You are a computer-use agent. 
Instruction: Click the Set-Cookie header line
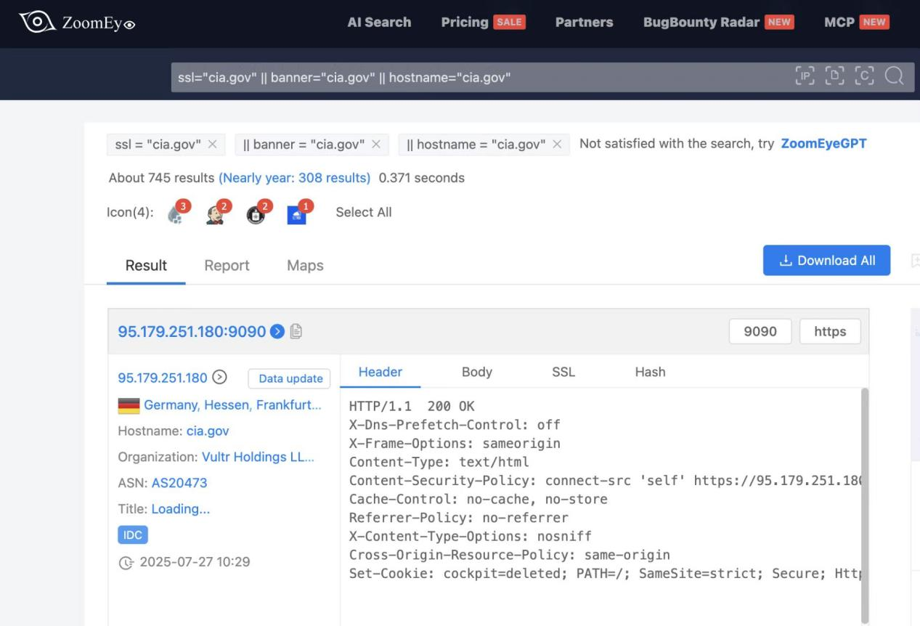[604, 574]
